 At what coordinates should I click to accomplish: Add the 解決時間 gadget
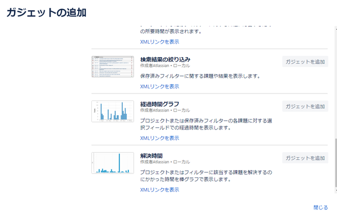point(305,158)
